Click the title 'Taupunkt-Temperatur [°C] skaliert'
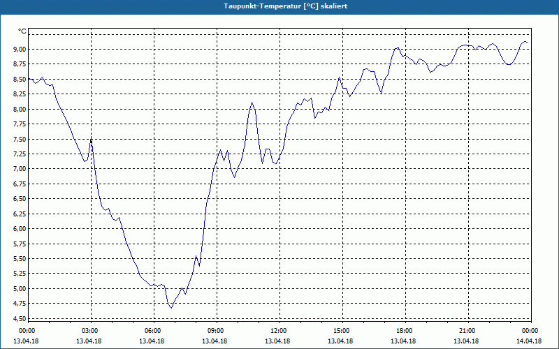Screen dimensions: 559x349 pyautogui.click(x=286, y=6)
